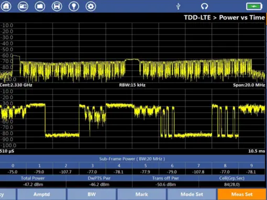Tap the headphone audio icon
The image size is (267, 200).
point(204,6)
